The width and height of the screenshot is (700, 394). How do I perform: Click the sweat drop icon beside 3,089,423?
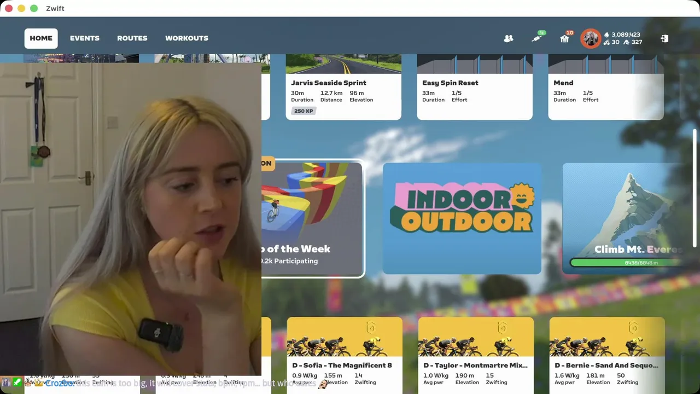pos(606,34)
